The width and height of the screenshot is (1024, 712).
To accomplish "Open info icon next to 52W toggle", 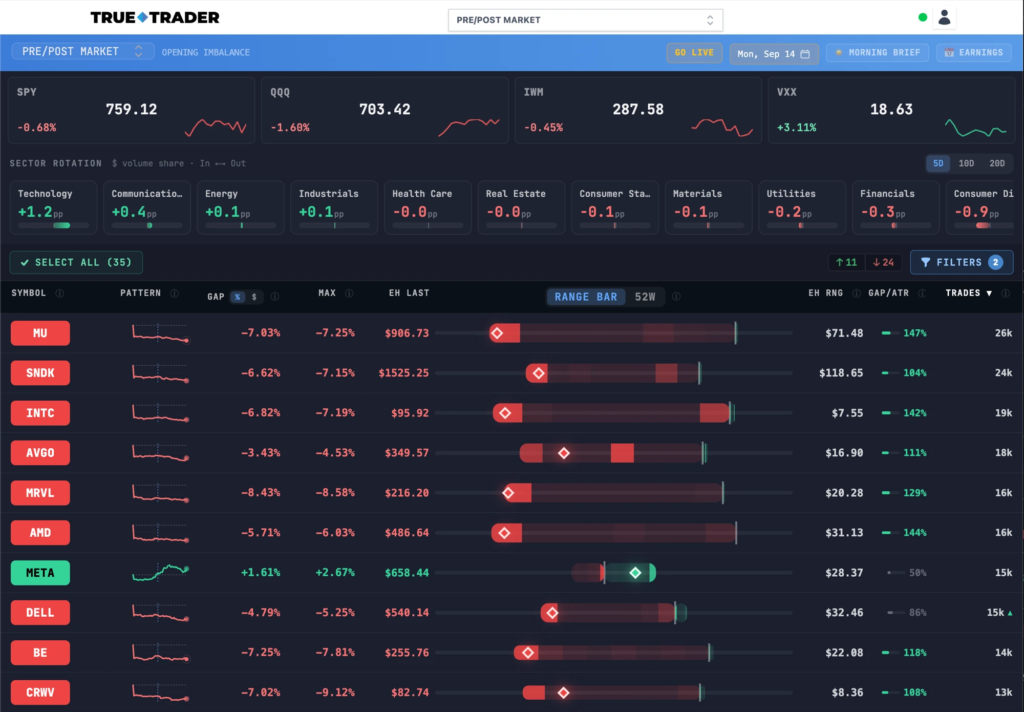I will 676,296.
